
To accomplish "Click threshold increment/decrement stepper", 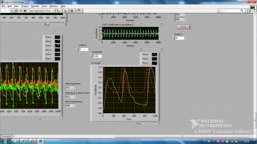I will (x=91, y=56).
